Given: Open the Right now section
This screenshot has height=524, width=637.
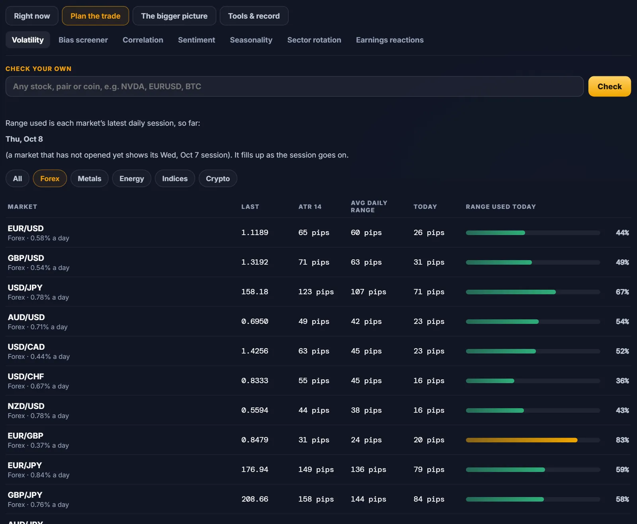Looking at the screenshot, I should click(x=32, y=16).
